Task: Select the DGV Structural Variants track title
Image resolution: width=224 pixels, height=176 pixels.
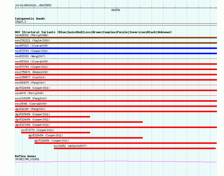Action: pyautogui.click(x=93, y=32)
